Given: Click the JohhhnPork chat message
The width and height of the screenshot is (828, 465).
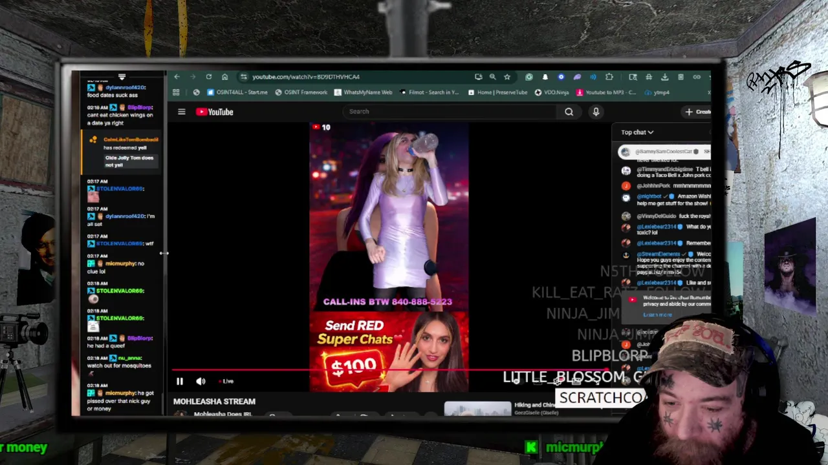Looking at the screenshot, I should click(666, 185).
